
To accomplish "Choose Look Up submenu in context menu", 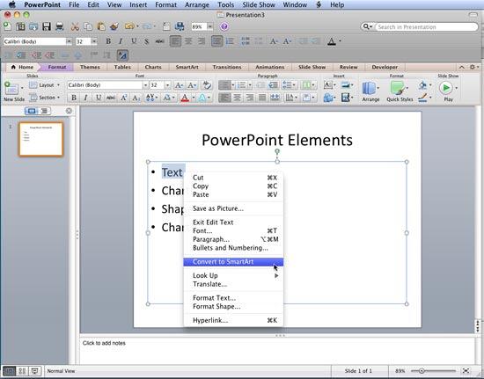I will tap(233, 275).
